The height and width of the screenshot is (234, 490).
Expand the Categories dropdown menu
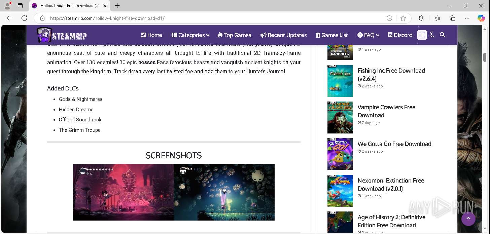click(x=190, y=35)
